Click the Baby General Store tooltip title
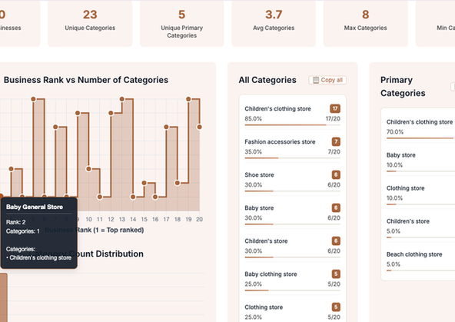 pyautogui.click(x=35, y=207)
